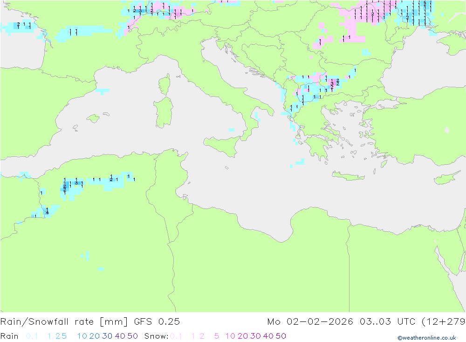
Task: Click the 'Mo 02-02-2026' date text
Action: point(310,322)
